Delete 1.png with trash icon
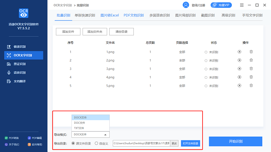Viewport: 271px width, 152px height. pos(251,52)
